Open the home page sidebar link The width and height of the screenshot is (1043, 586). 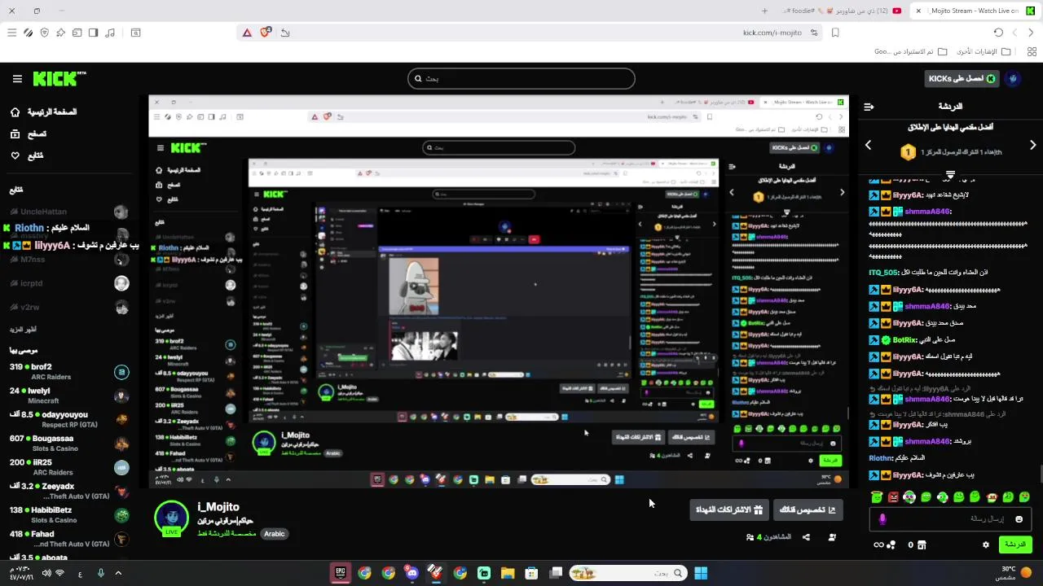pyautogui.click(x=44, y=112)
